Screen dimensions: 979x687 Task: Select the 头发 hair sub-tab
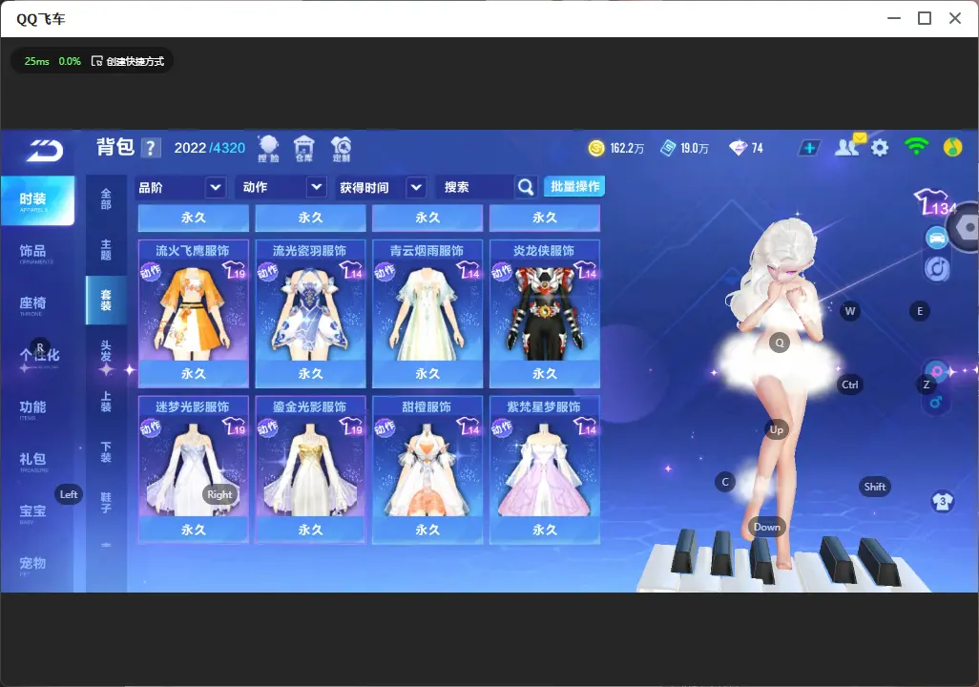(106, 350)
